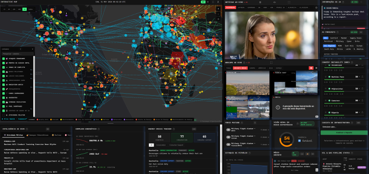This screenshot has width=369, height=174.
Task: Zoom in on the interactive map
Action: [219, 9]
